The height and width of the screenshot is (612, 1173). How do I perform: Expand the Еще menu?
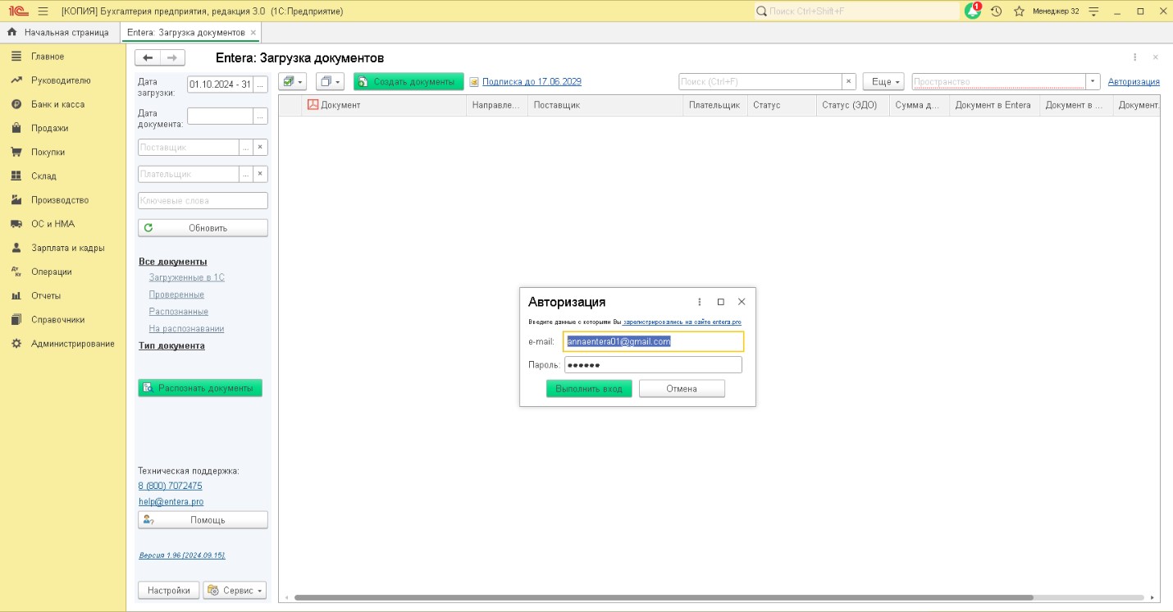click(883, 82)
